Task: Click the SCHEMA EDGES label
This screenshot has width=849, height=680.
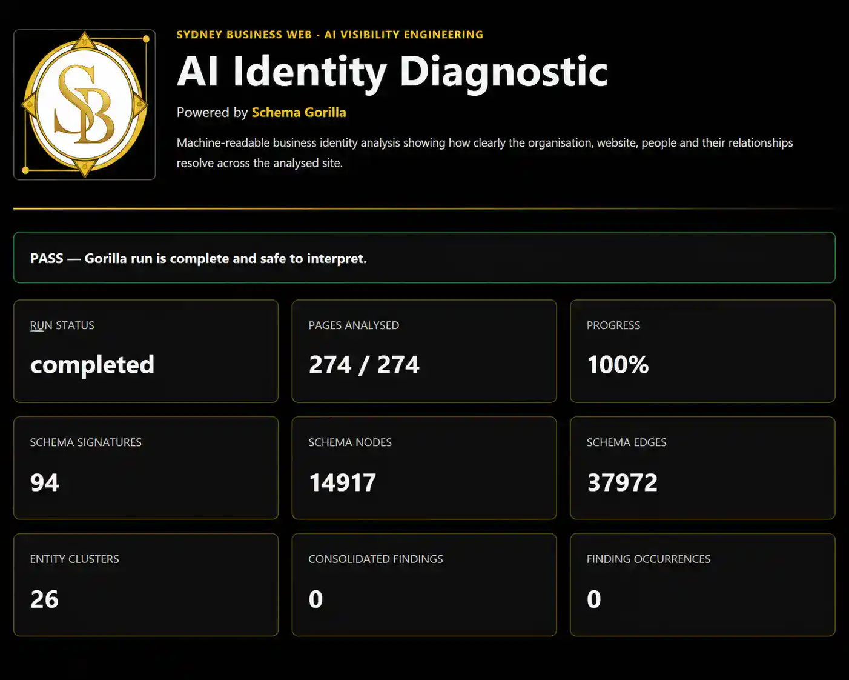Action: click(x=627, y=442)
